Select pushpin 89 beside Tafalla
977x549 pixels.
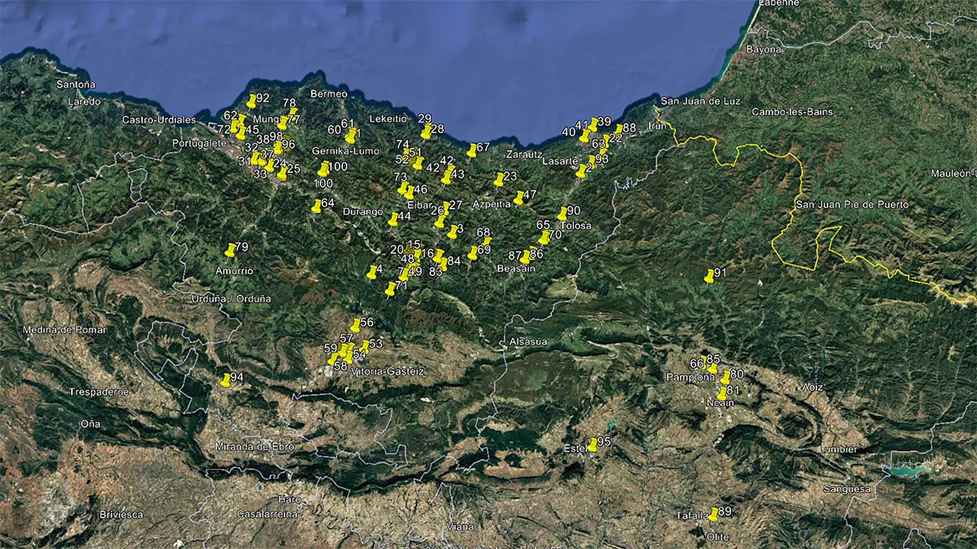713,514
